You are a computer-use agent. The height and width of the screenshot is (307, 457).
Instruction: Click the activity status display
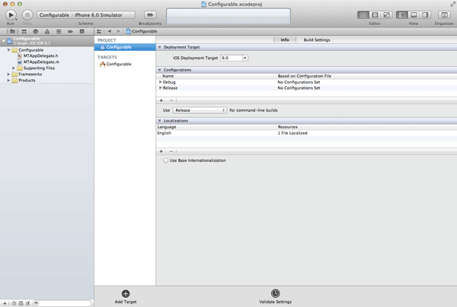tap(228, 16)
